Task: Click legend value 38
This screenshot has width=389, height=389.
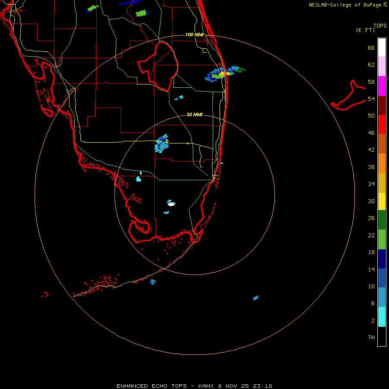Action: 371,167
